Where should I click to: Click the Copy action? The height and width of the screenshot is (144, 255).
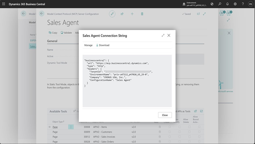point(53,33)
